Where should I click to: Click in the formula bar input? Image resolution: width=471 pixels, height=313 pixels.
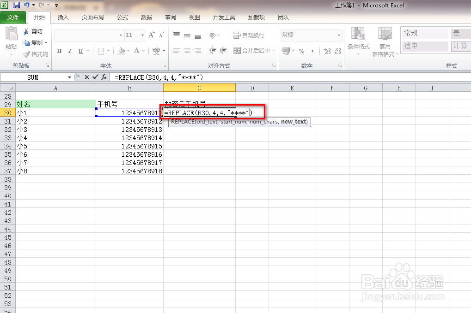pos(290,77)
